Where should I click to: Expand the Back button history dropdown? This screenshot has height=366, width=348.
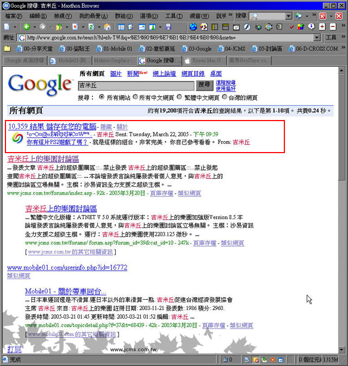pyautogui.click(x=35, y=27)
